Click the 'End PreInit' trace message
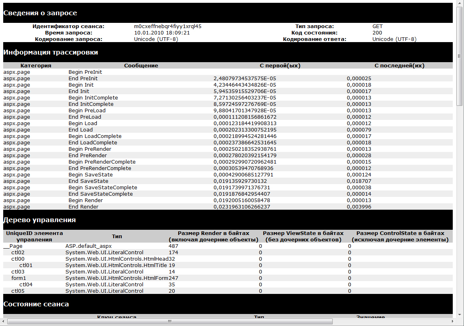The height and width of the screenshot is (326, 464). (x=83, y=79)
